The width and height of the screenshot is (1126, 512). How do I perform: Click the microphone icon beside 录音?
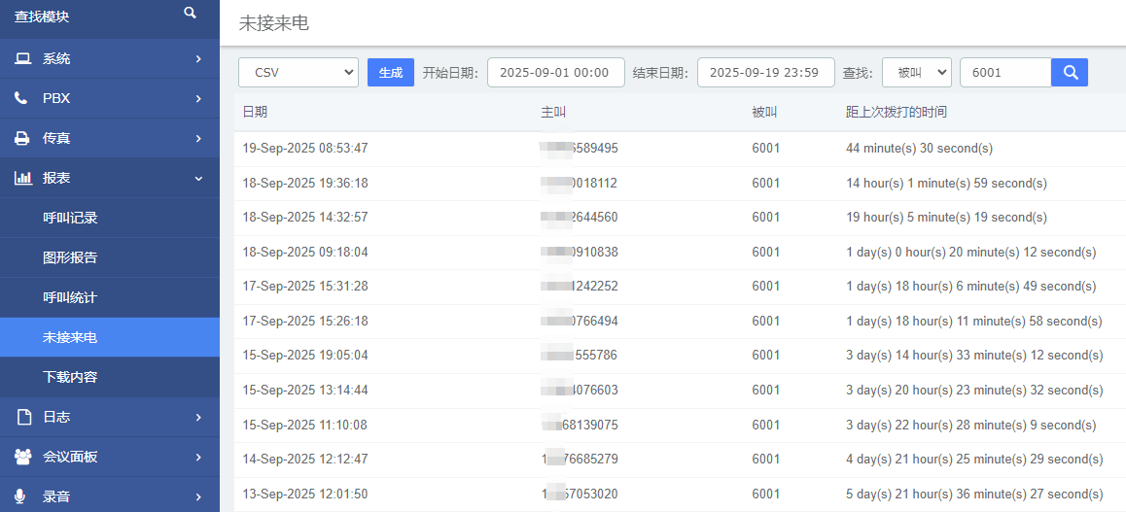pos(21,496)
